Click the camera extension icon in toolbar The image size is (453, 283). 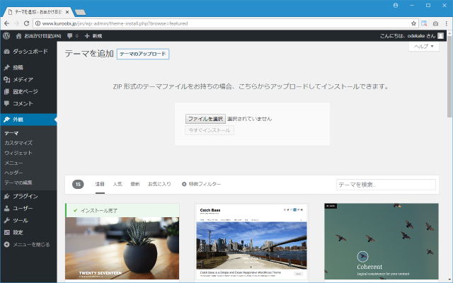point(435,23)
